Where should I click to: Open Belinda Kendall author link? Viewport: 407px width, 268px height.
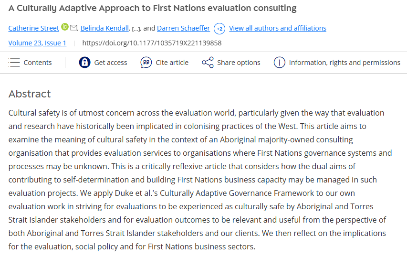point(105,28)
